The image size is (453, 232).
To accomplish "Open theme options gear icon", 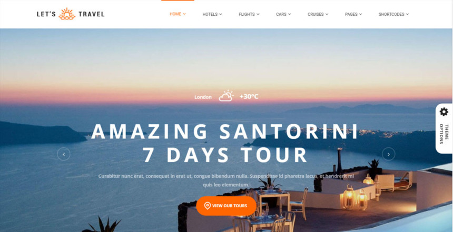I will [x=444, y=112].
